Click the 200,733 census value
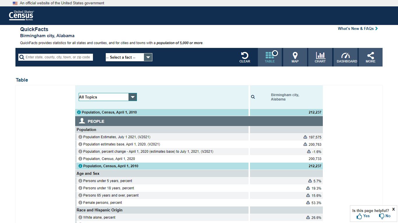Screen dimensions: 398x223 coord(315,159)
